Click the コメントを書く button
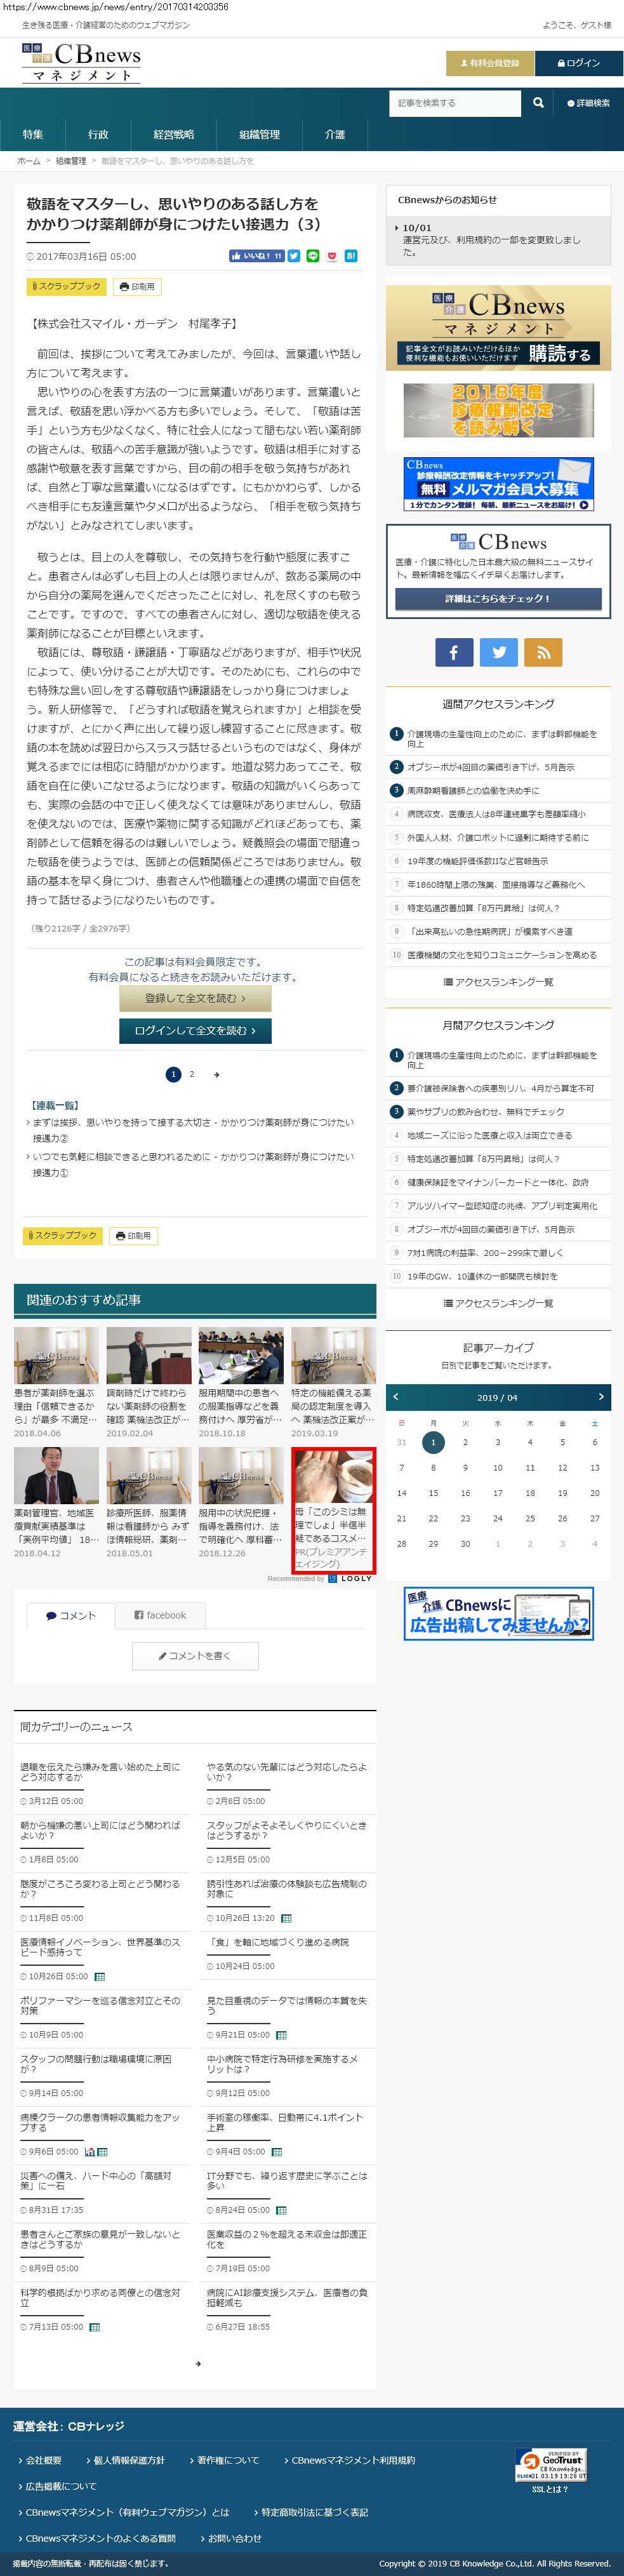 (195, 1656)
